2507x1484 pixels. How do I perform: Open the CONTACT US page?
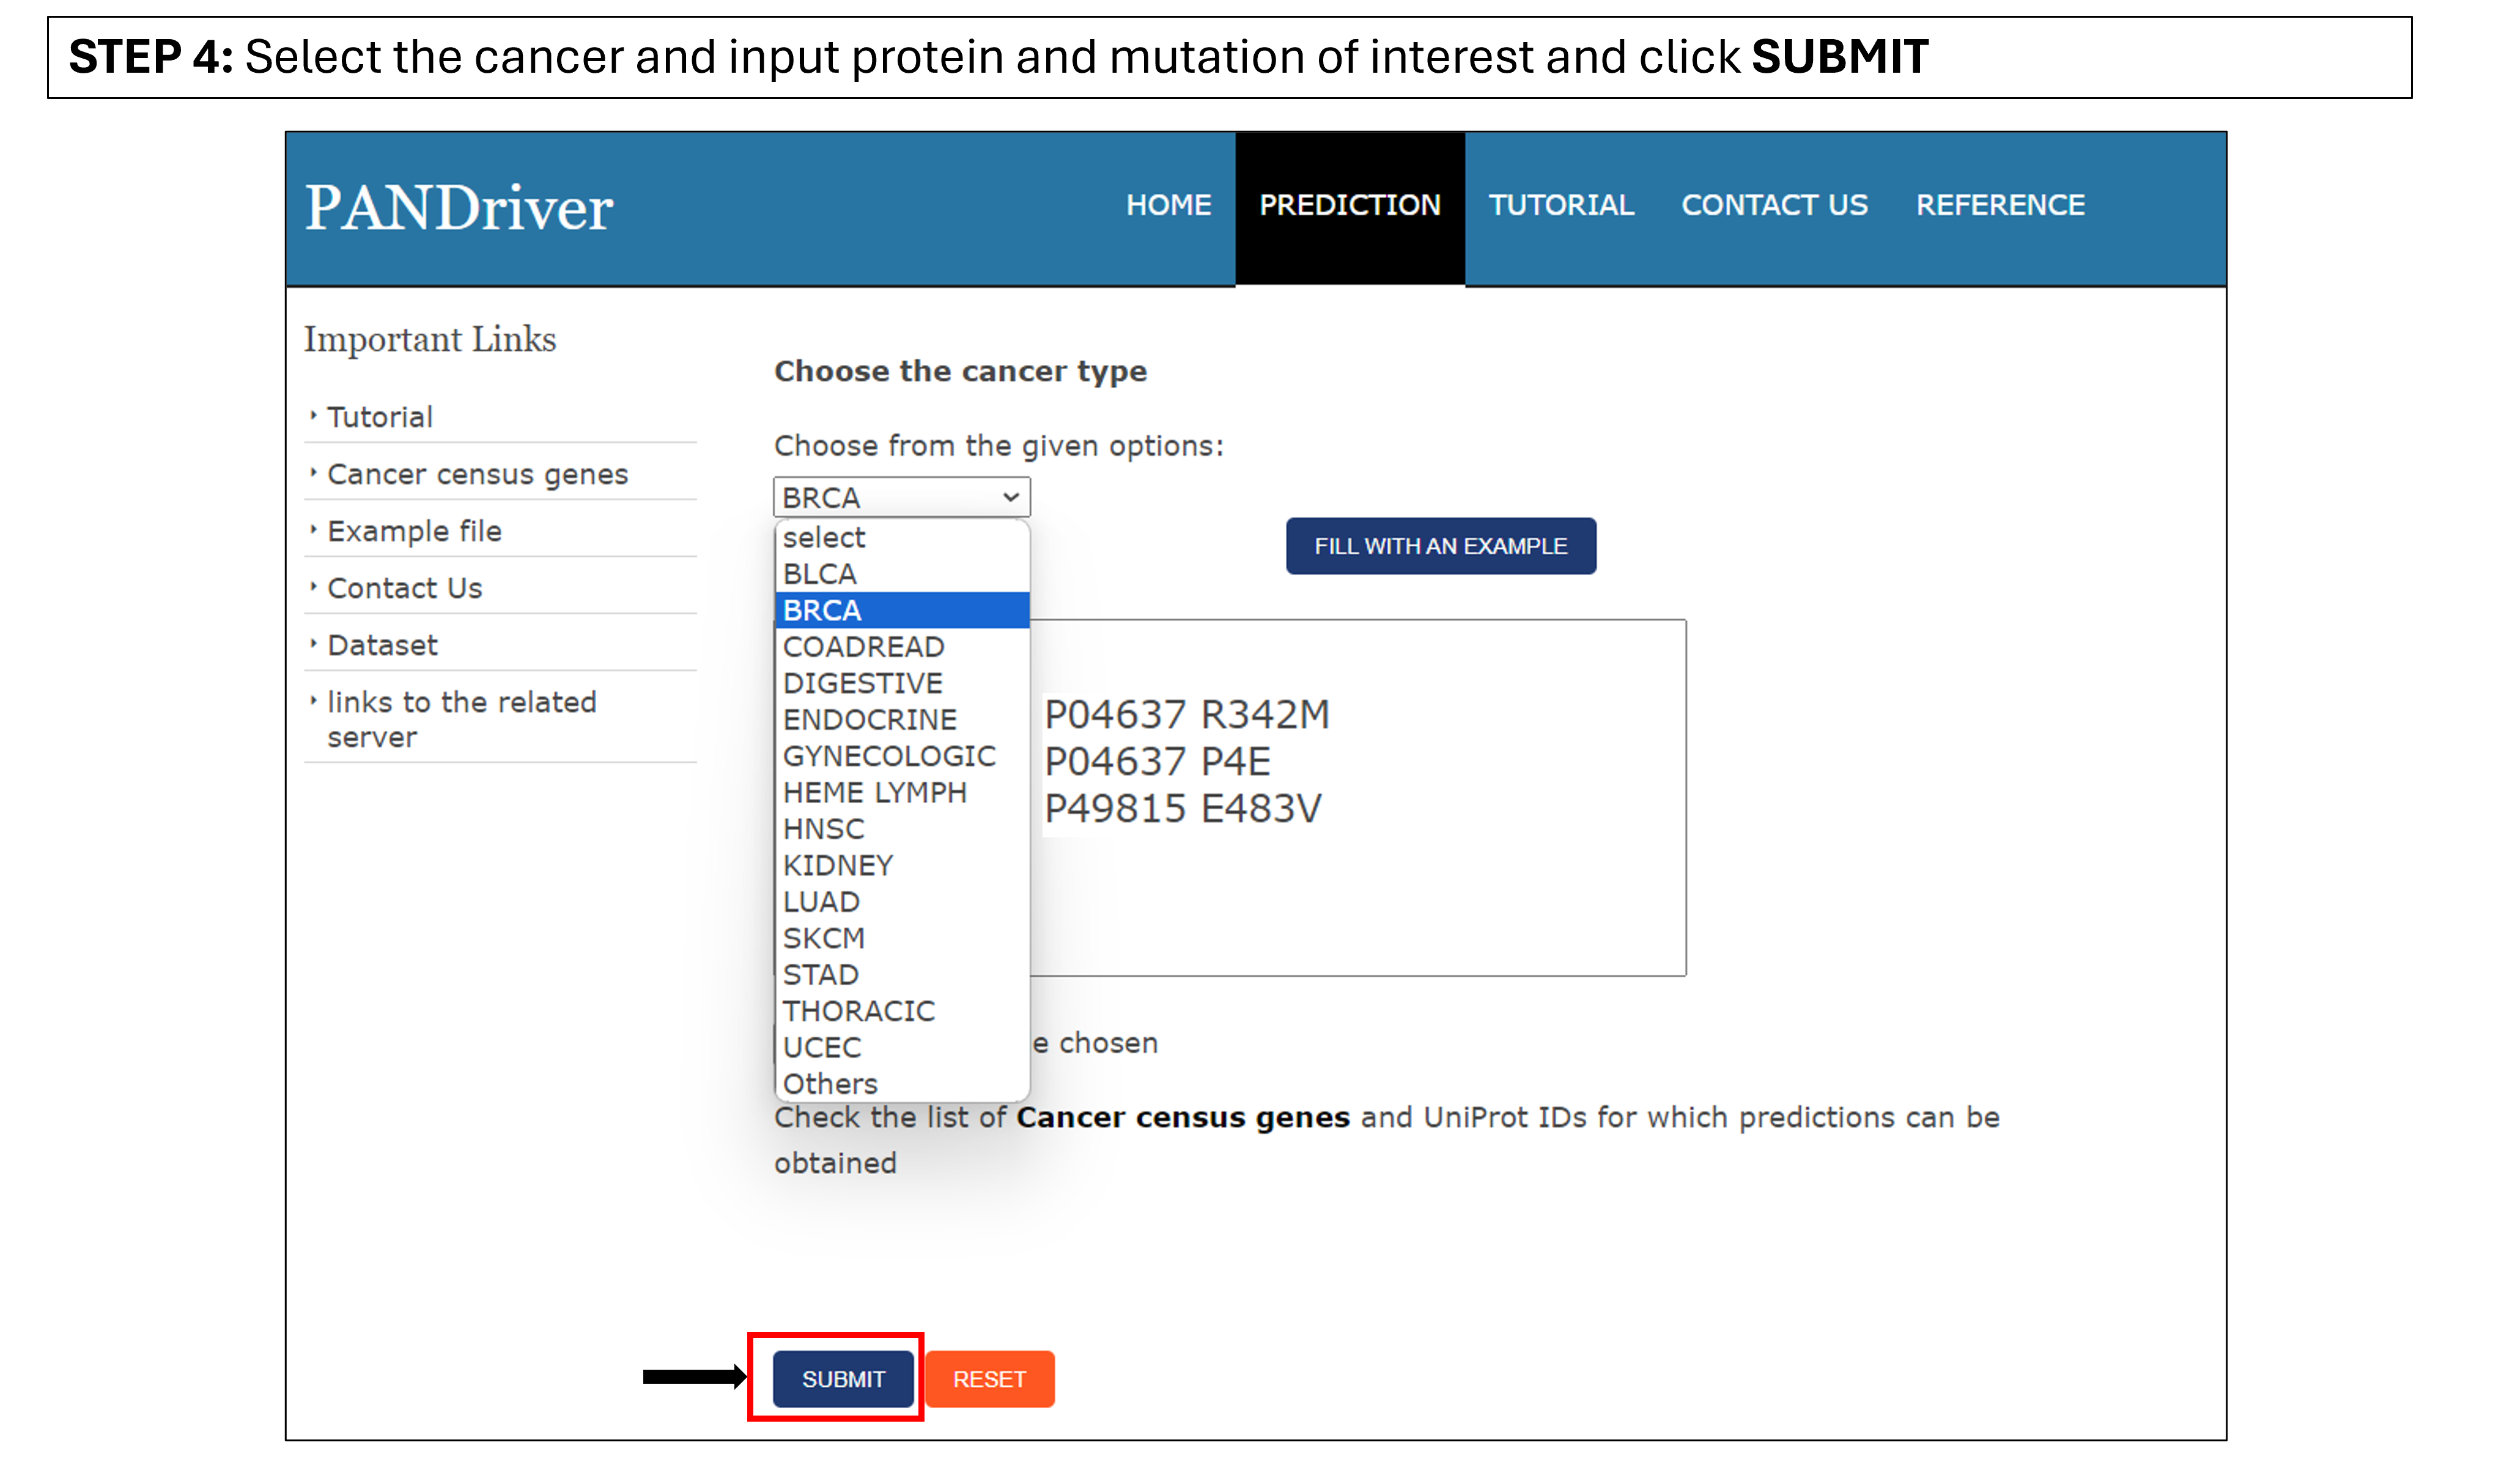(1774, 205)
